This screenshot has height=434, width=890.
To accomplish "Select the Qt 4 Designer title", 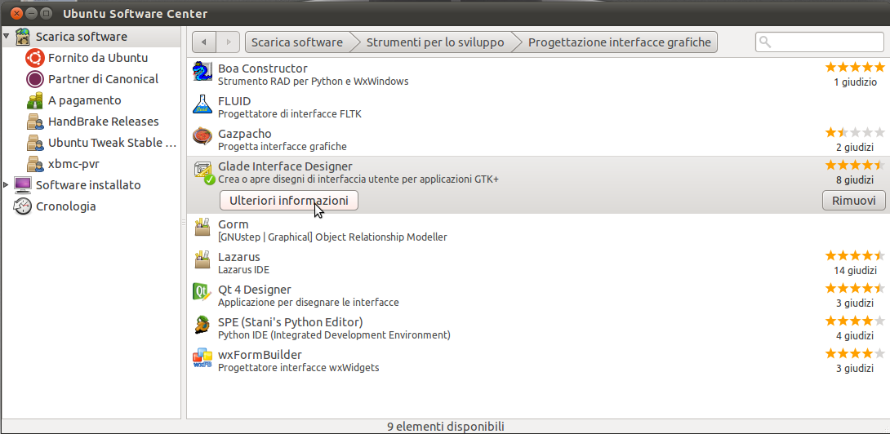I will 254,290.
